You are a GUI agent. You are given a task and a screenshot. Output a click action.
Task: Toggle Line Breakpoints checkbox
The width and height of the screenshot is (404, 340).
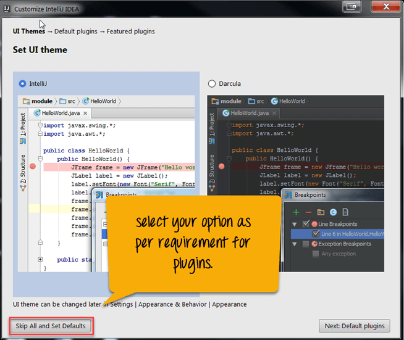[x=305, y=224]
